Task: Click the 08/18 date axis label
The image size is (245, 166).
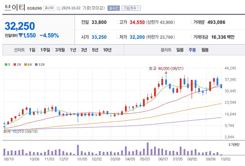Action: coord(9,159)
